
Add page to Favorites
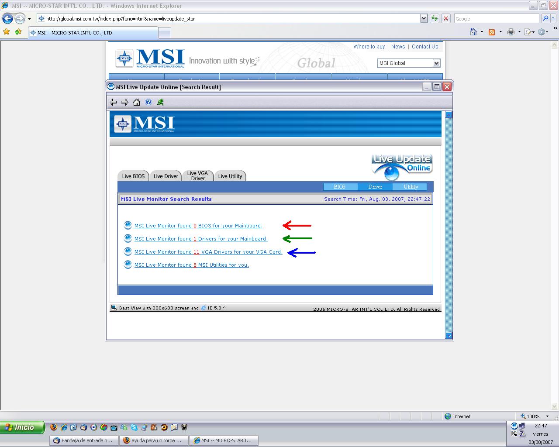tap(18, 32)
